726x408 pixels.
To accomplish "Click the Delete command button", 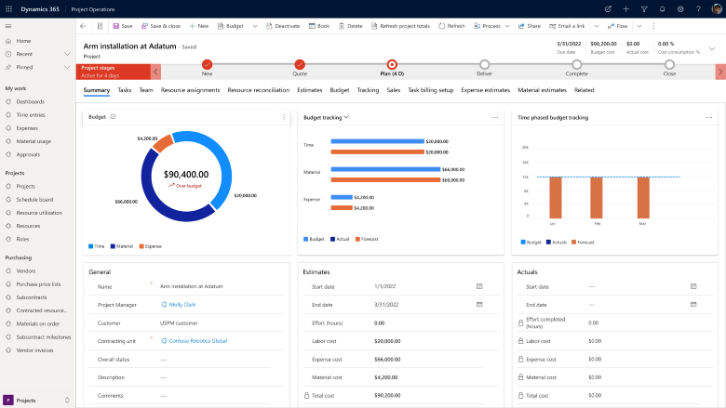I will click(350, 26).
